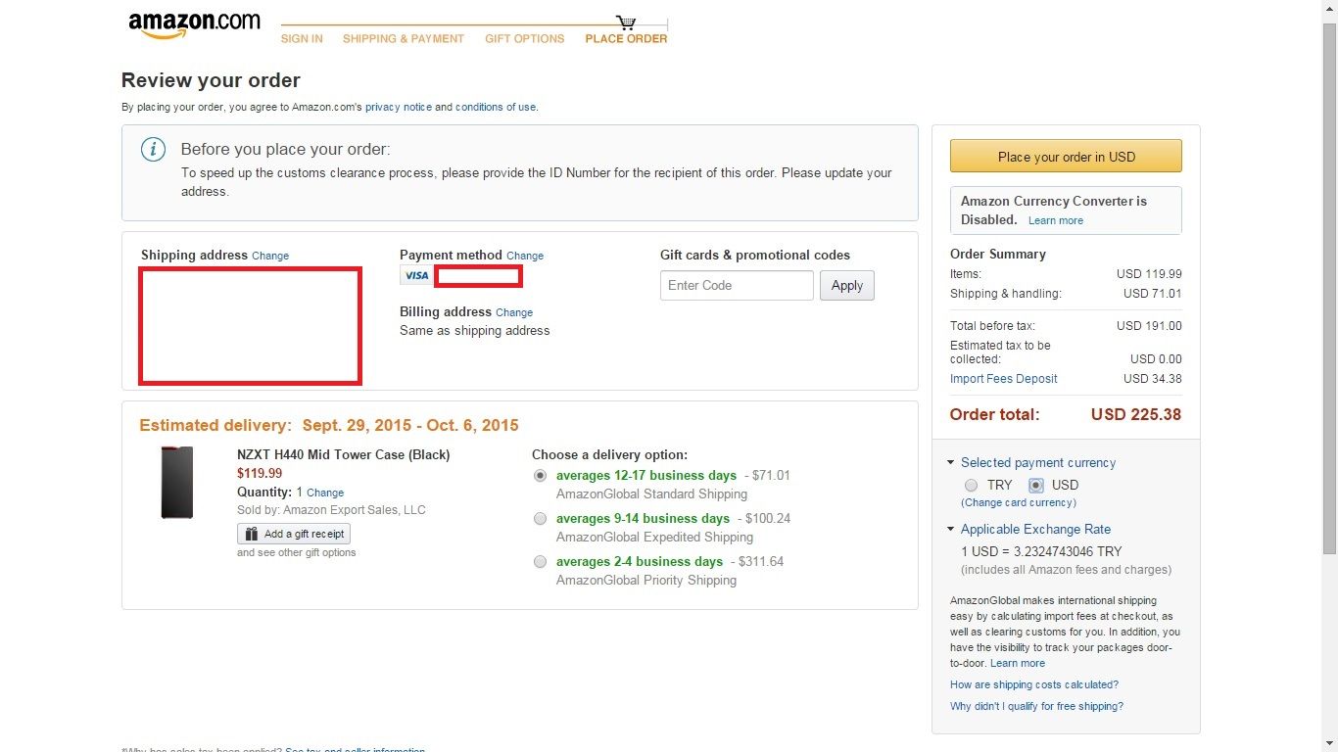This screenshot has width=1338, height=752.
Task: Go to the Gift Options step
Action: pyautogui.click(x=525, y=39)
